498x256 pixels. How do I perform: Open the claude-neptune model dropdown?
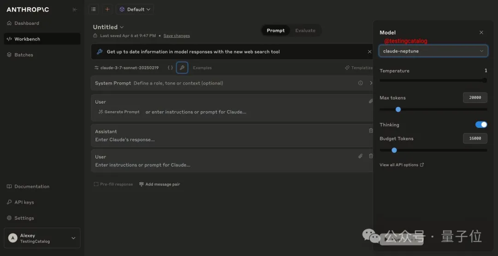433,51
